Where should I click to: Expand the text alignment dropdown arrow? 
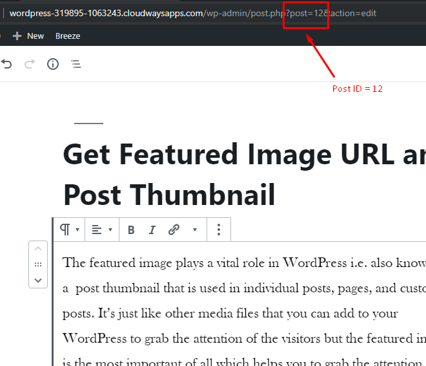110,230
